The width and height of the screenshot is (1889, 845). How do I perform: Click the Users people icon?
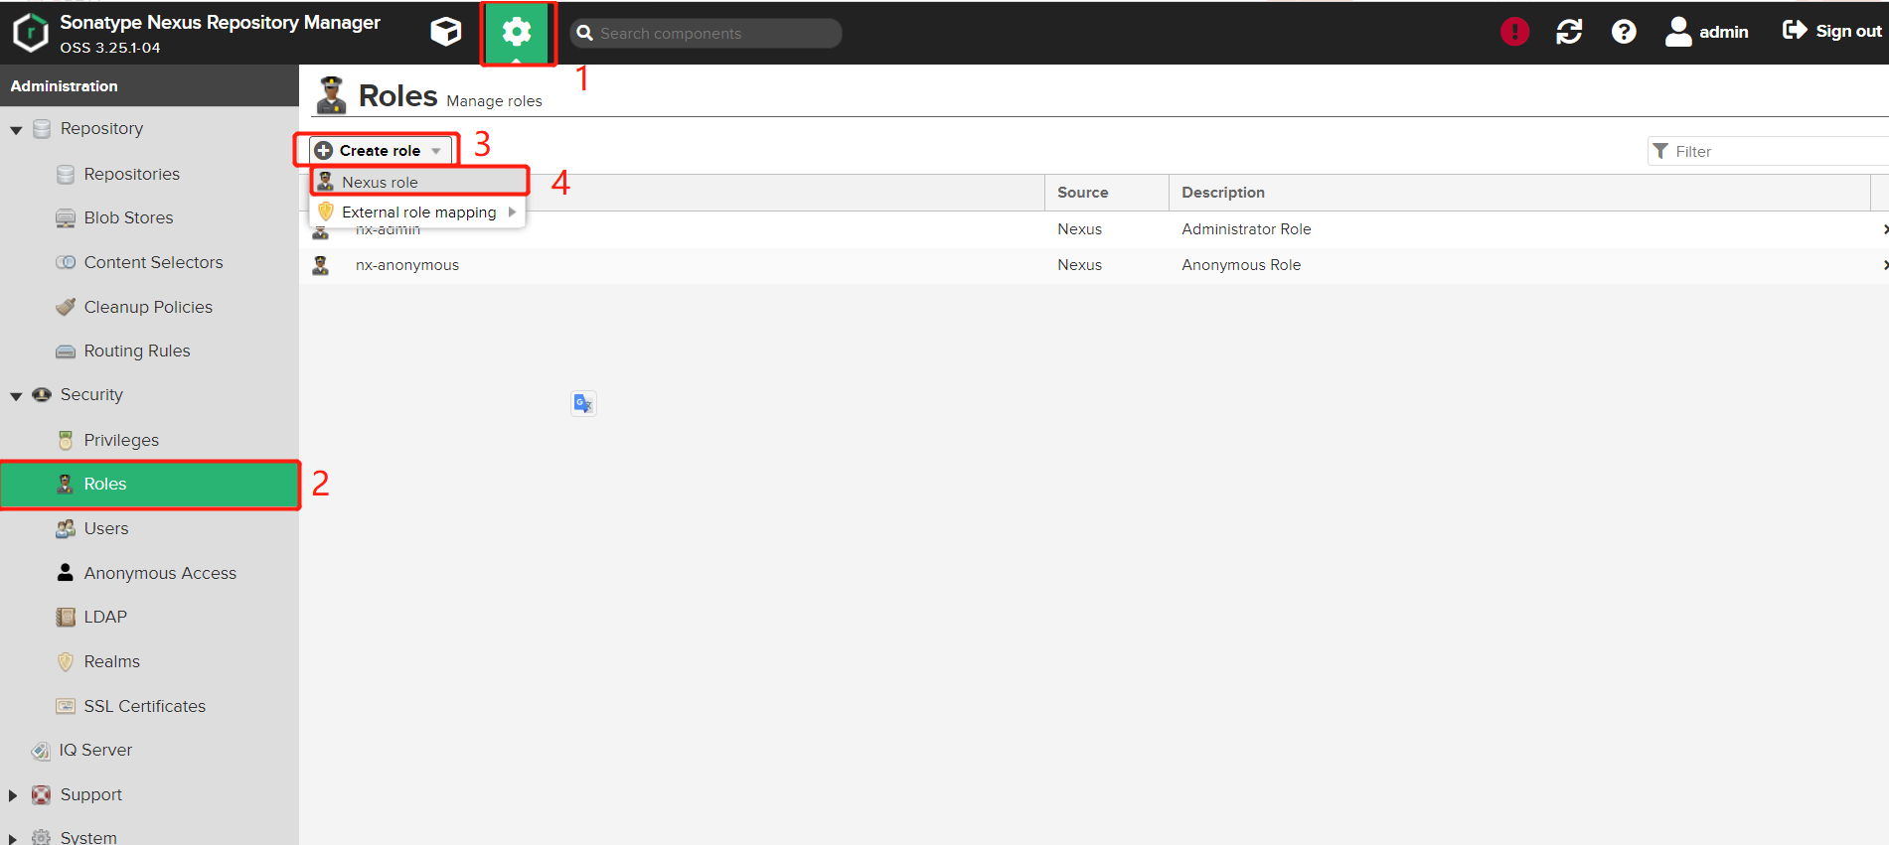click(x=66, y=528)
